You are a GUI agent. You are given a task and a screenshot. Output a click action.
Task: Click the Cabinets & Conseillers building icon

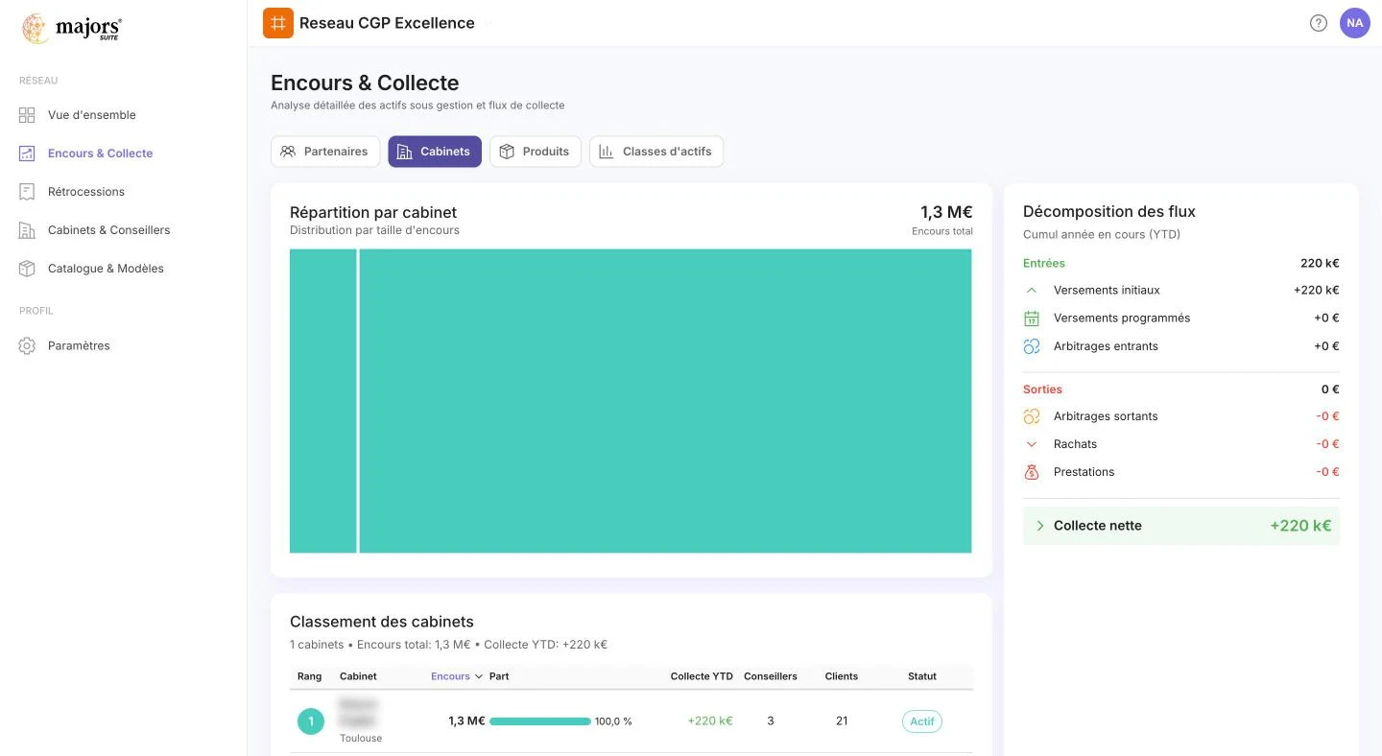coord(27,230)
